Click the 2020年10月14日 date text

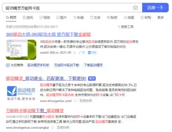pos(17,117)
